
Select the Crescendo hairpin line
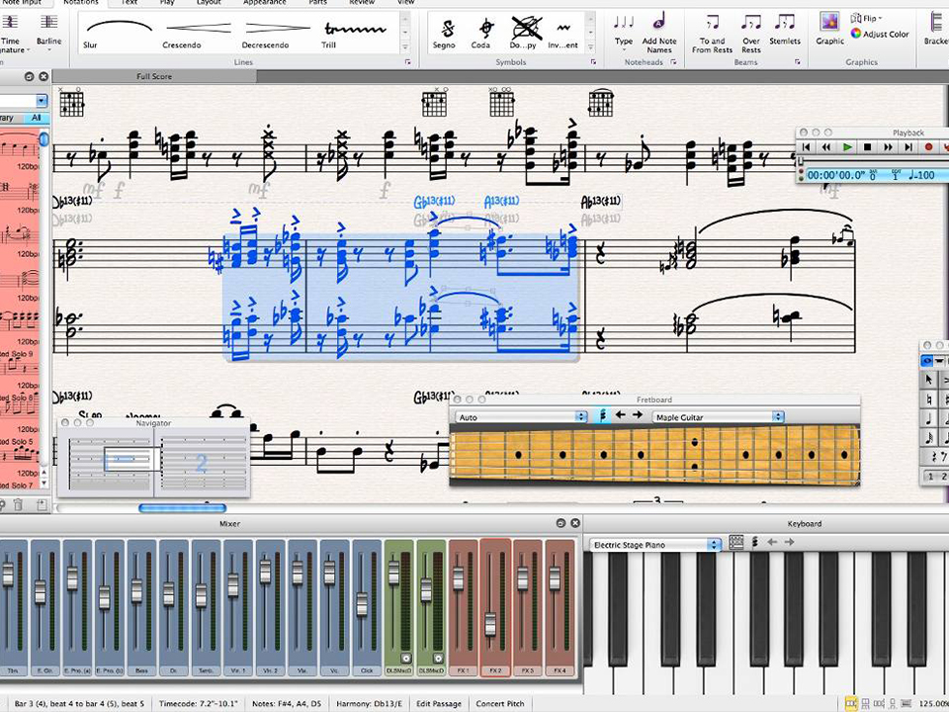[x=198, y=34]
